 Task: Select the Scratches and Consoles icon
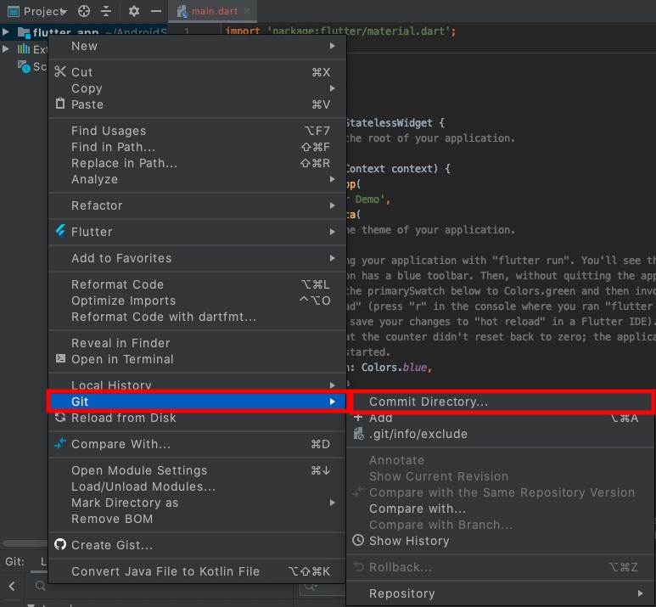click(24, 66)
